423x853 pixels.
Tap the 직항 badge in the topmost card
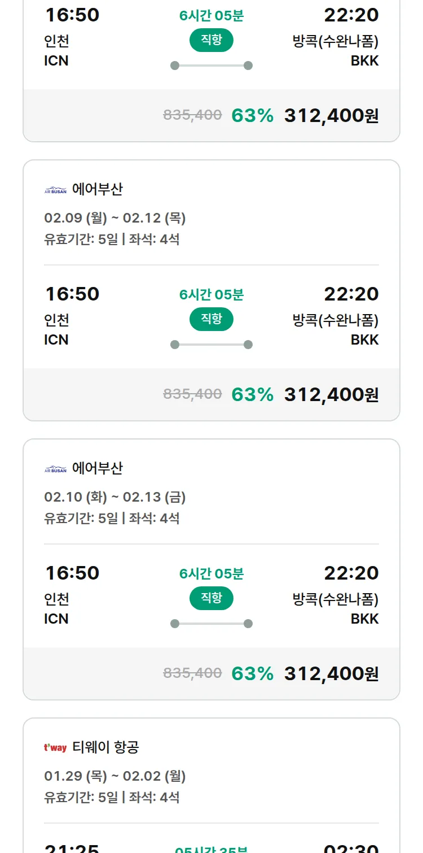[211, 40]
